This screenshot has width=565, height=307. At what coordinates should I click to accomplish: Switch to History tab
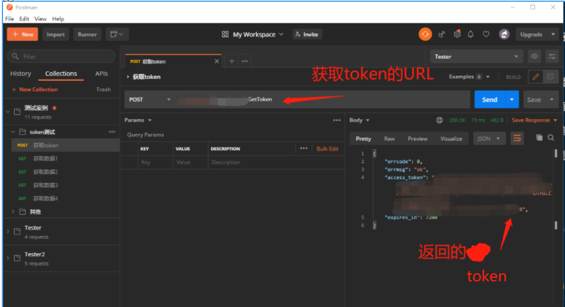(21, 73)
